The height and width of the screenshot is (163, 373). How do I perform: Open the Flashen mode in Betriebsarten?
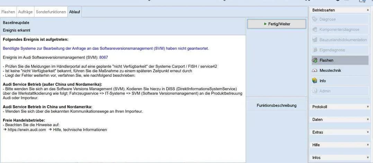pyautogui.click(x=340, y=60)
